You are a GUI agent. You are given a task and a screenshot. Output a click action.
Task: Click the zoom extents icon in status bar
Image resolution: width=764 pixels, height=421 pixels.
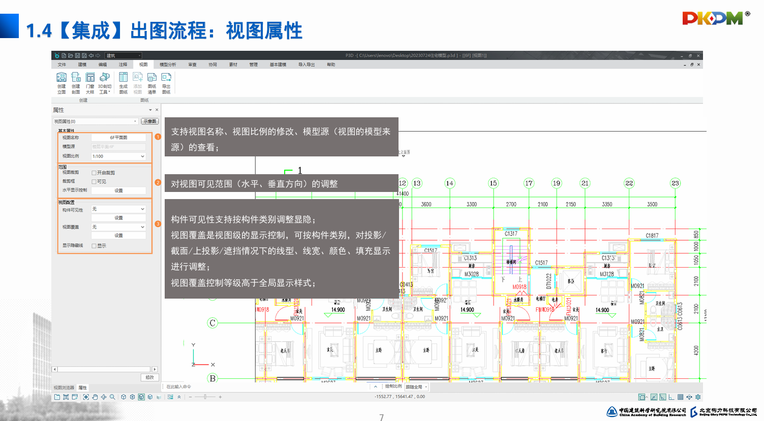(x=86, y=397)
